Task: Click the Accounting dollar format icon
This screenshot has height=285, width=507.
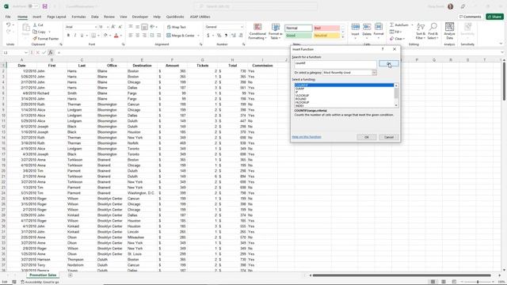Action: pyautogui.click(x=208, y=35)
